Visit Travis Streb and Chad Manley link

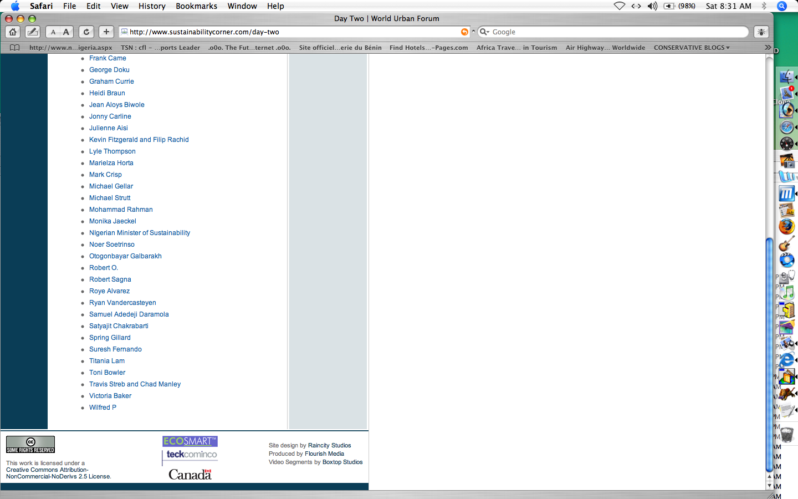coord(135,384)
